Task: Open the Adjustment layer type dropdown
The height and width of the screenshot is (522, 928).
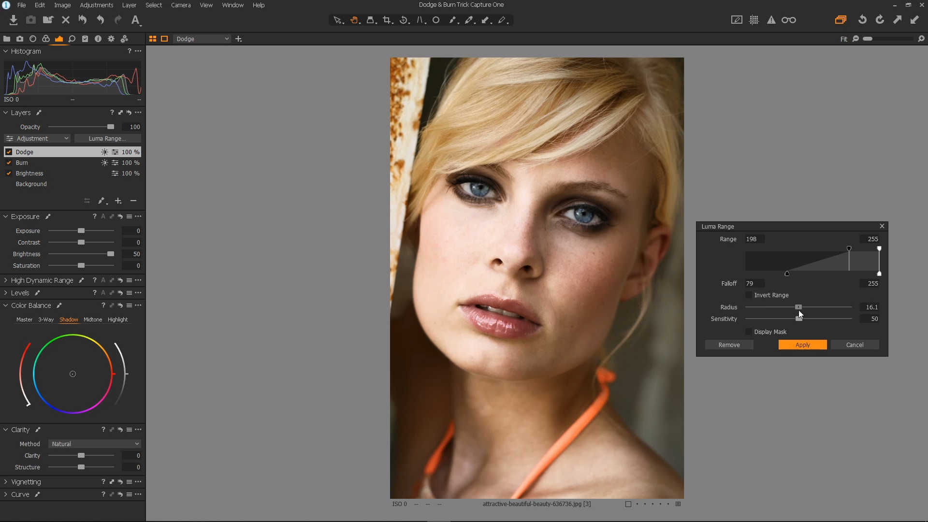Action: click(38, 139)
